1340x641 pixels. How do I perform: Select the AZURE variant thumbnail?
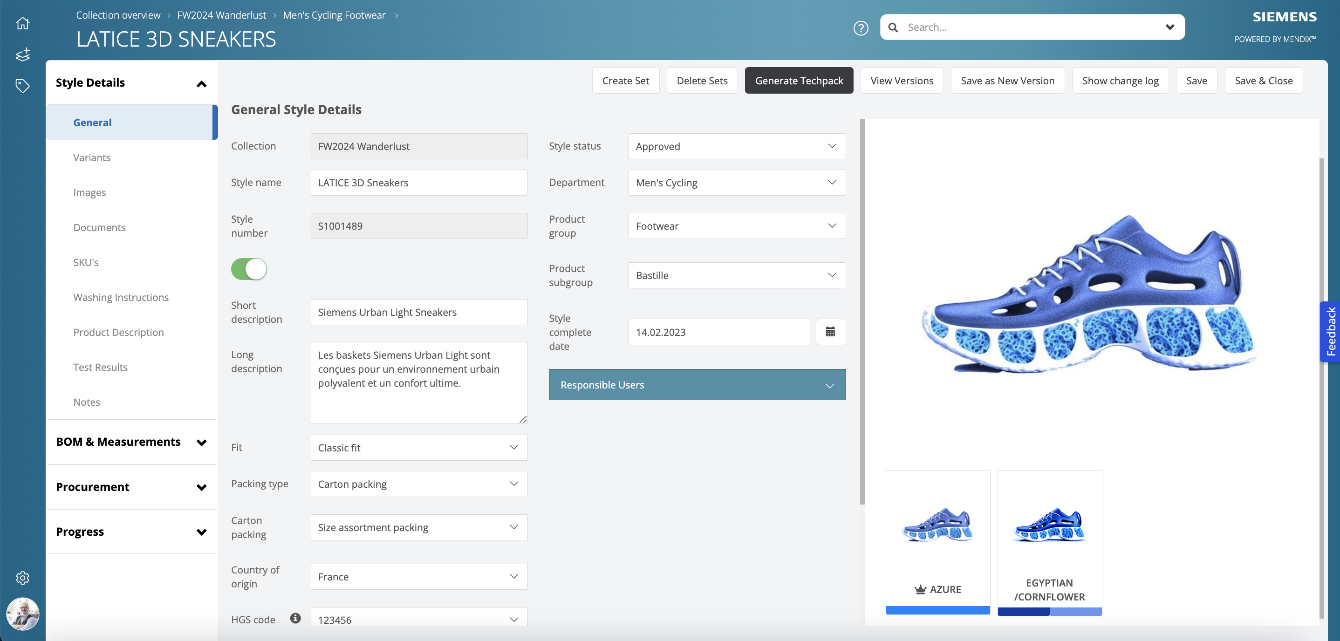pos(937,542)
